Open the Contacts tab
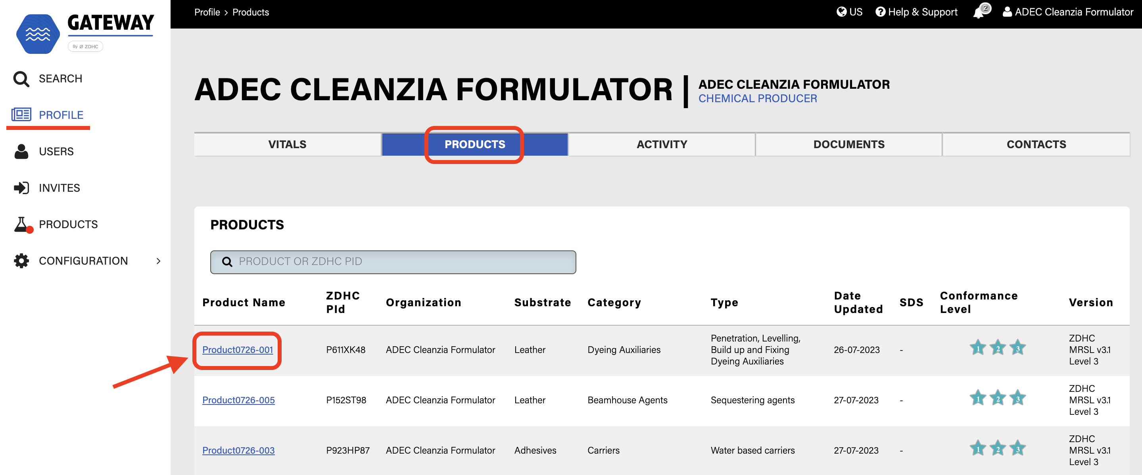The image size is (1142, 475). click(x=1036, y=144)
